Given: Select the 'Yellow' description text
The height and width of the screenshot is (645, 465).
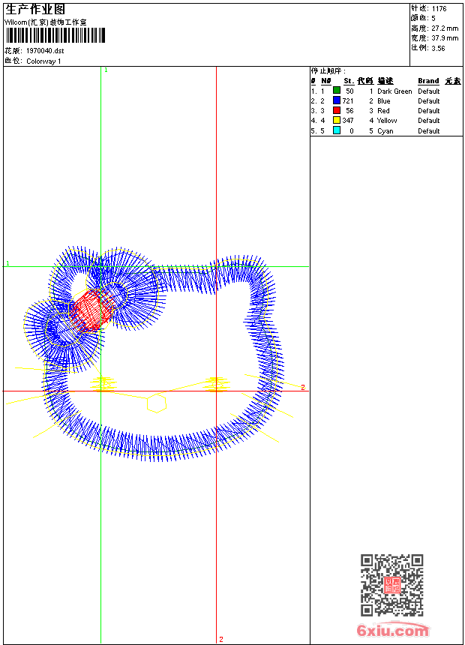Looking at the screenshot, I should point(387,121).
